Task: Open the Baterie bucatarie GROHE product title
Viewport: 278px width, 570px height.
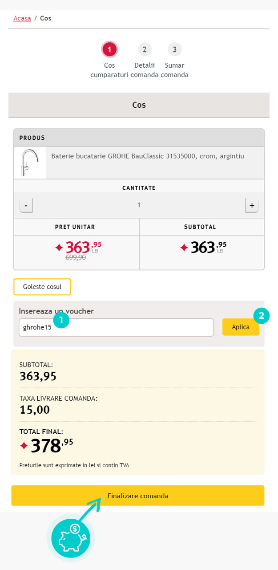Action: click(148, 156)
